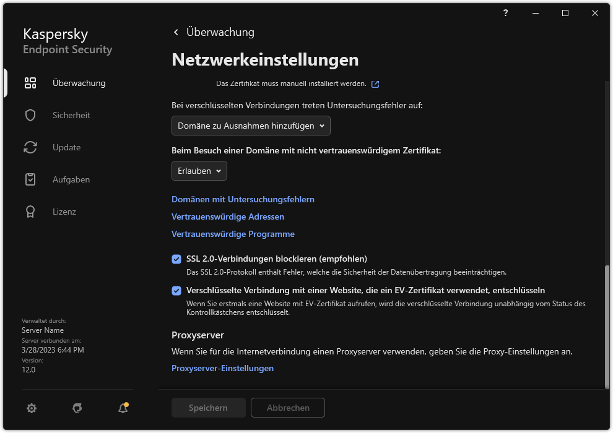613x433 pixels.
Task: Open help via the question mark icon
Action: 505,13
